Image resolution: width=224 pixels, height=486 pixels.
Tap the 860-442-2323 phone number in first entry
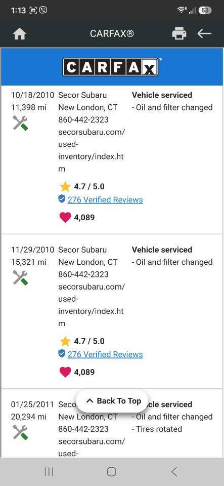tap(83, 119)
